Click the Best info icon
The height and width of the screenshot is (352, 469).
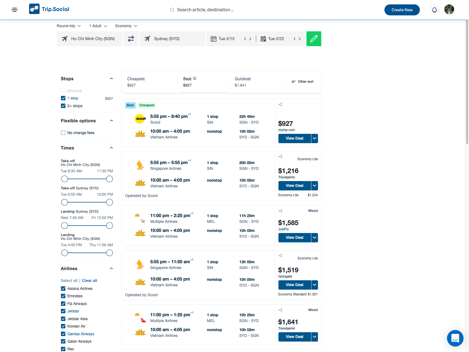195,79
